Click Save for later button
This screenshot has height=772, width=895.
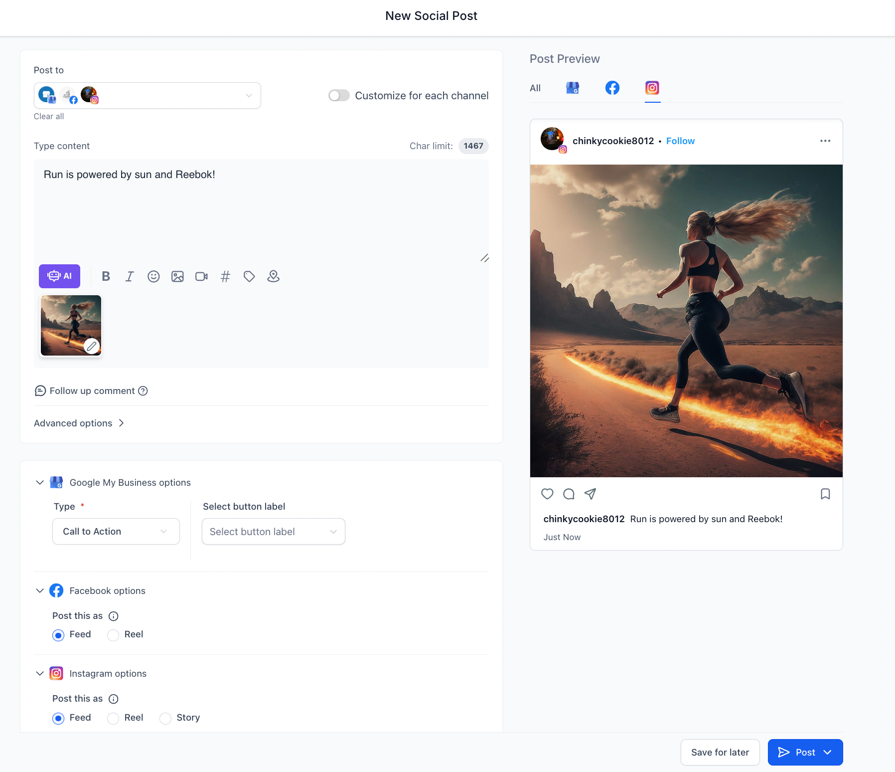pos(720,752)
